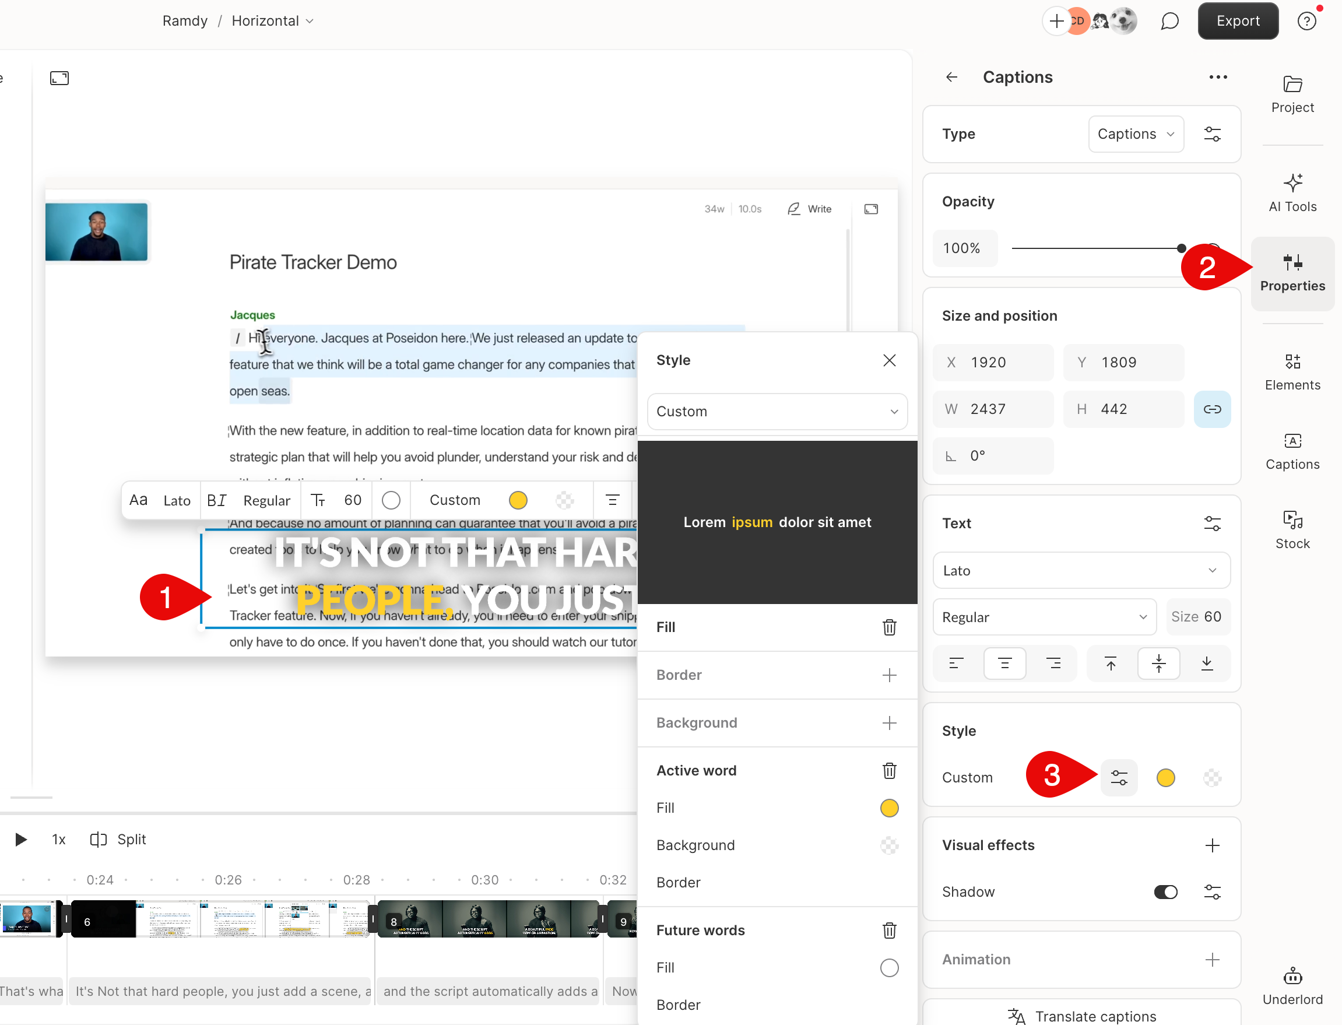1342x1025 pixels.
Task: Select center text alignment
Action: (1004, 663)
